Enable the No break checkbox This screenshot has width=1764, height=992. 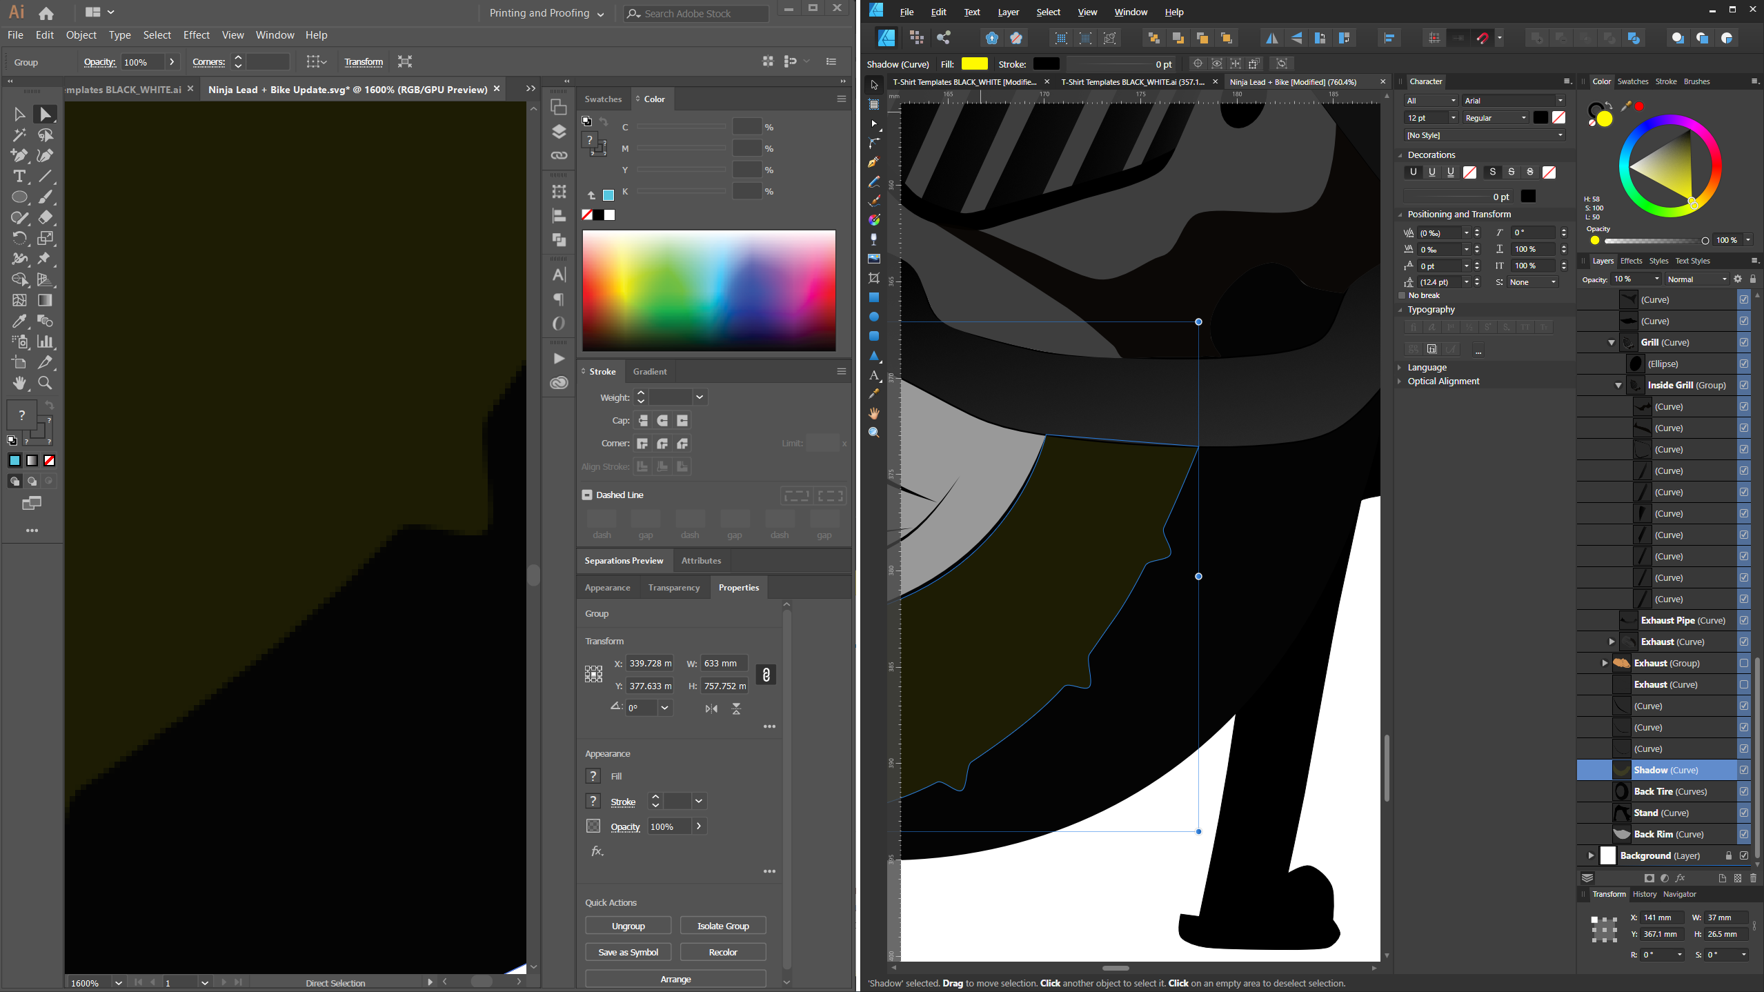pos(1402,295)
